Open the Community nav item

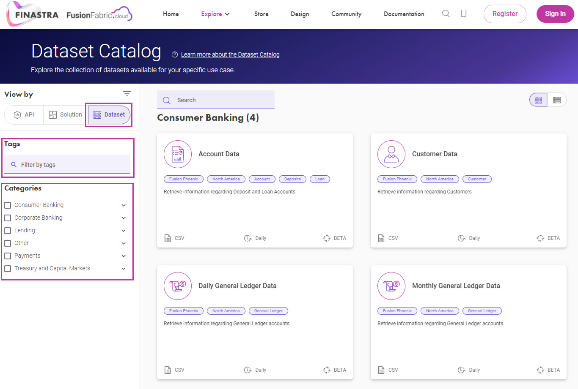point(347,14)
